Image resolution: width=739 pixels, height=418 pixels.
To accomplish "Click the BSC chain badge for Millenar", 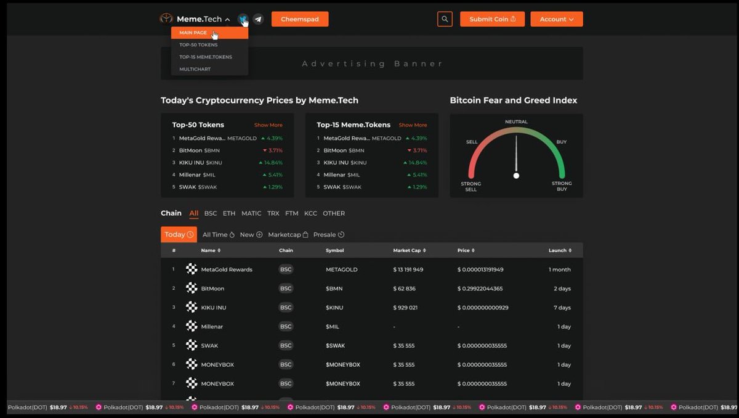I will 286,327.
